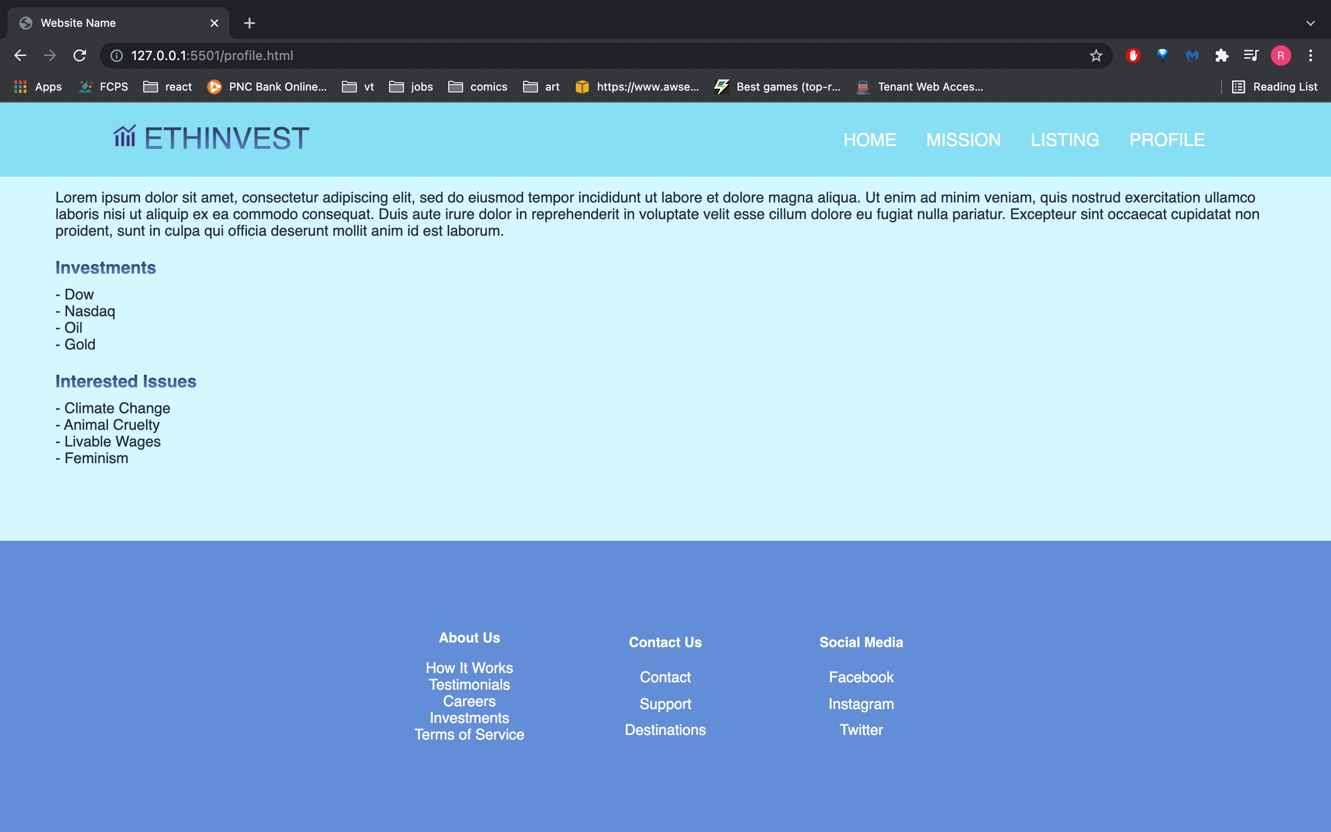The height and width of the screenshot is (832, 1331).
Task: Click the pink profile avatar R
Action: [1281, 55]
